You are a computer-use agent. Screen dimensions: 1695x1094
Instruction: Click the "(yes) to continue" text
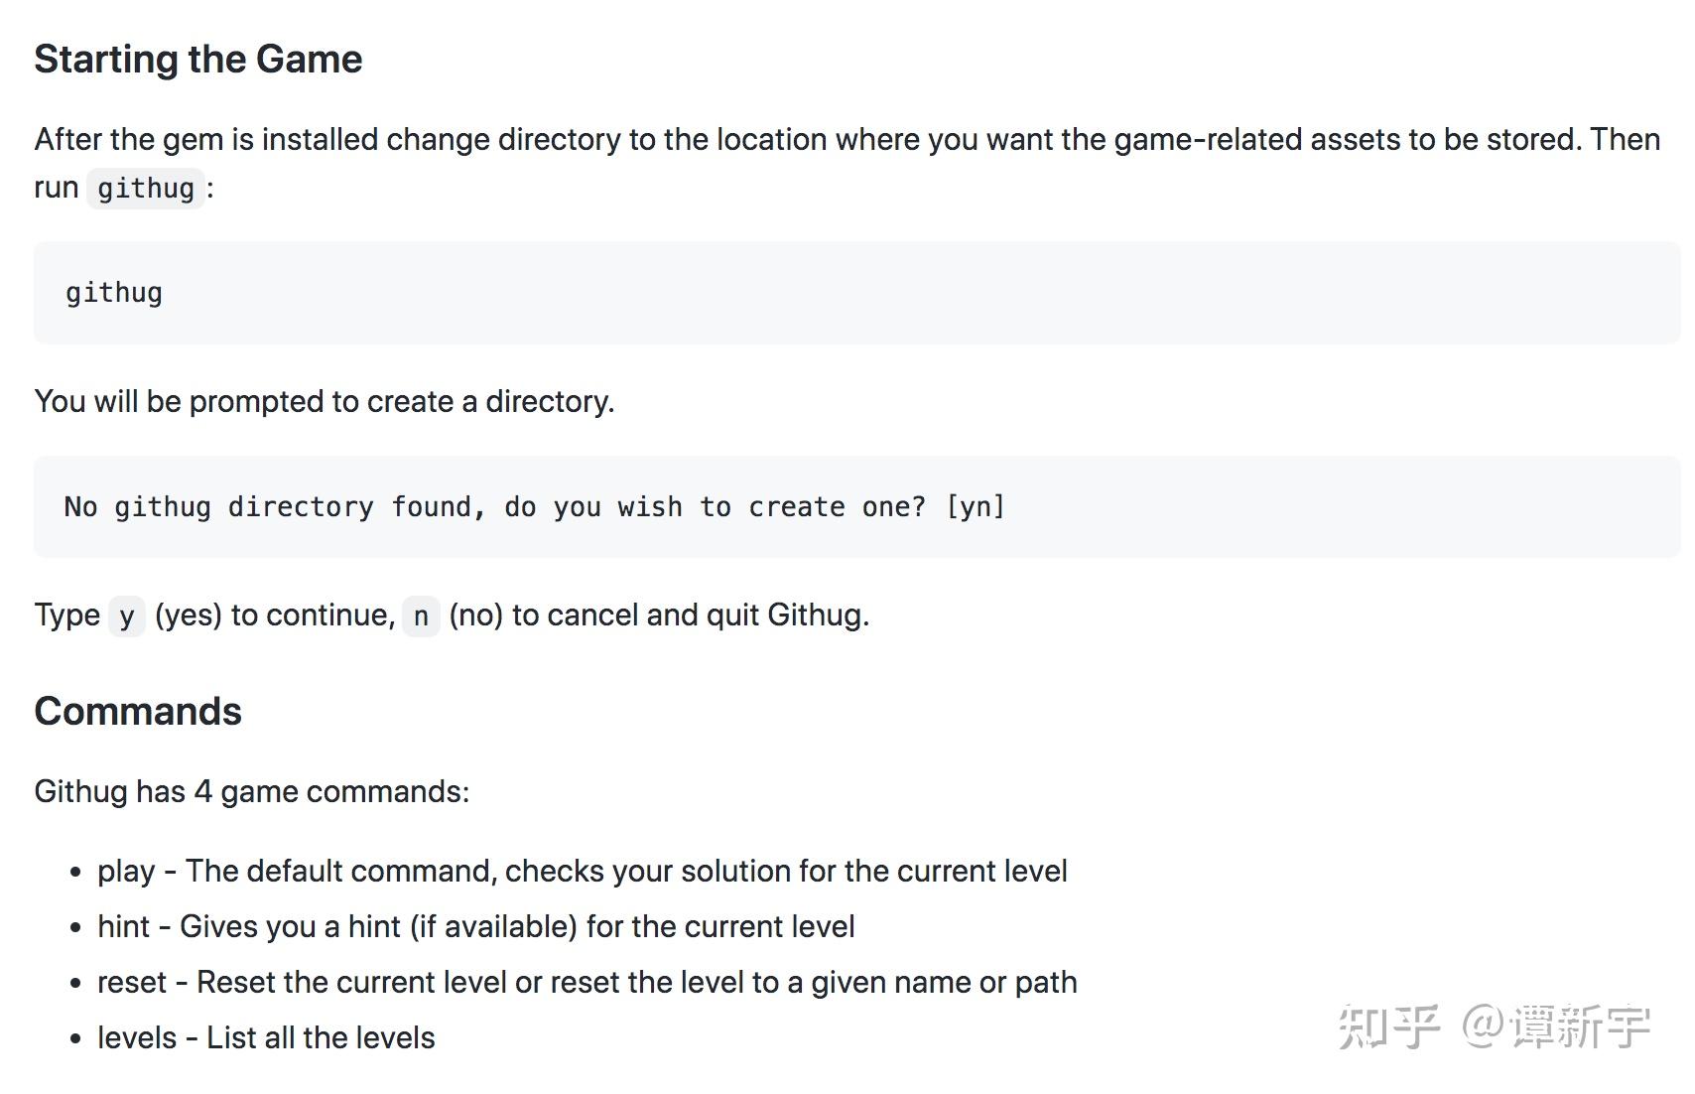coord(275,615)
